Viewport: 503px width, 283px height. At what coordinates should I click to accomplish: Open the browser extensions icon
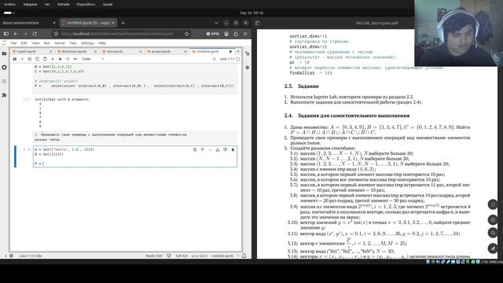tap(236, 34)
